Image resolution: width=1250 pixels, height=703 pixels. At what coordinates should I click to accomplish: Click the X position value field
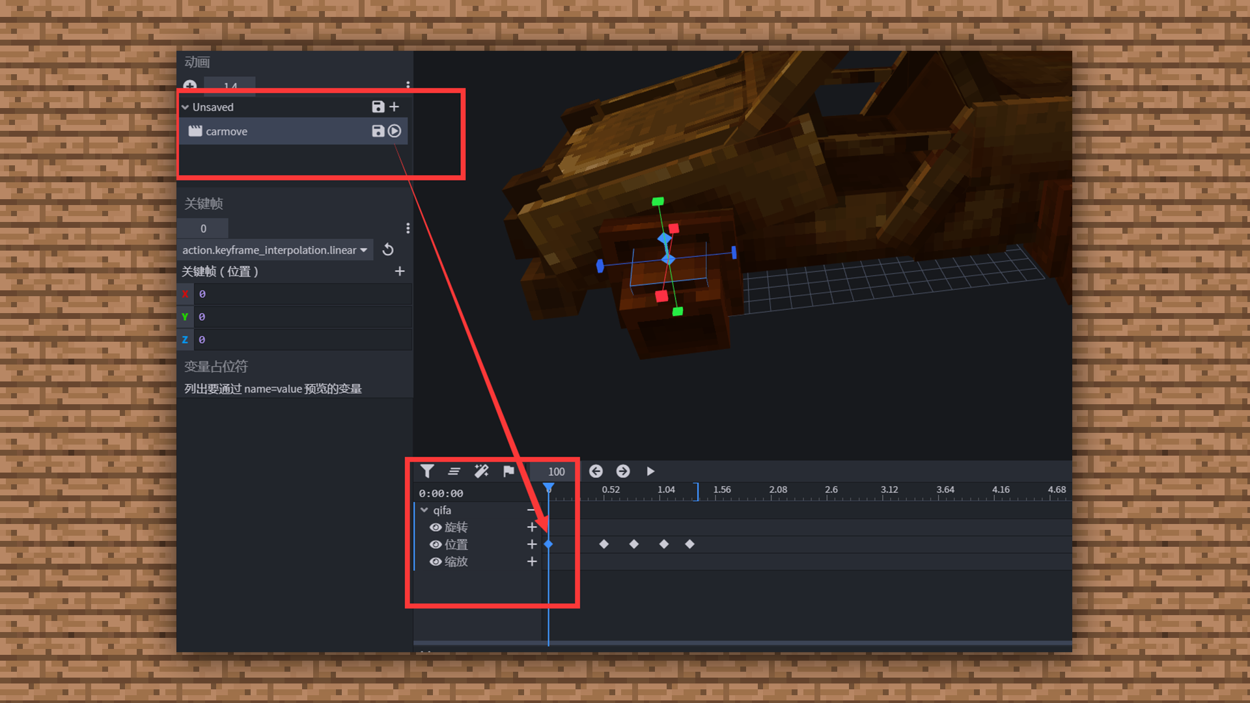[303, 294]
